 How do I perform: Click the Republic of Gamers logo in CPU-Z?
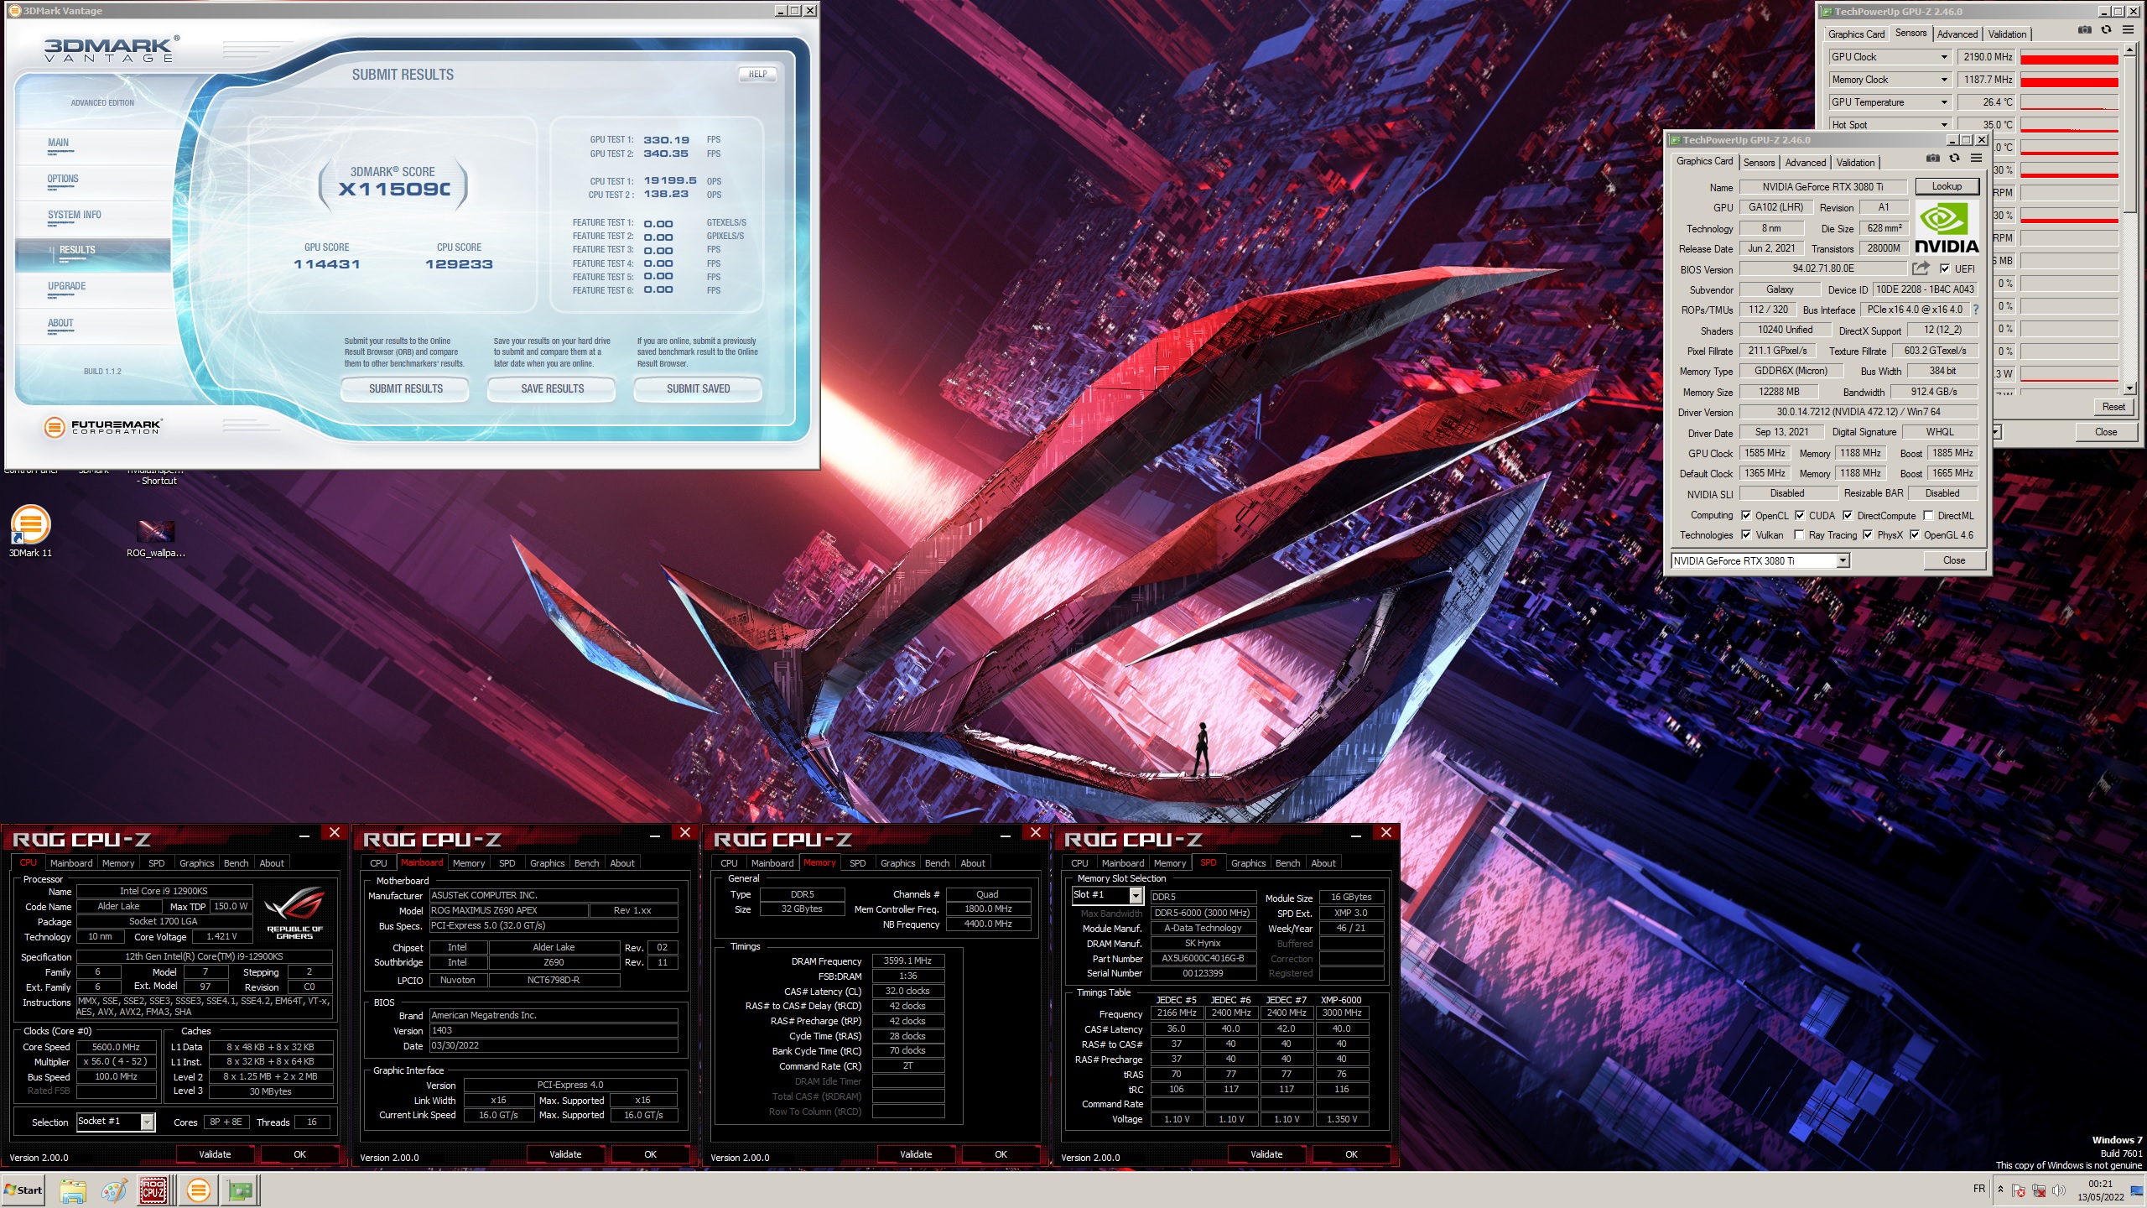click(x=294, y=914)
